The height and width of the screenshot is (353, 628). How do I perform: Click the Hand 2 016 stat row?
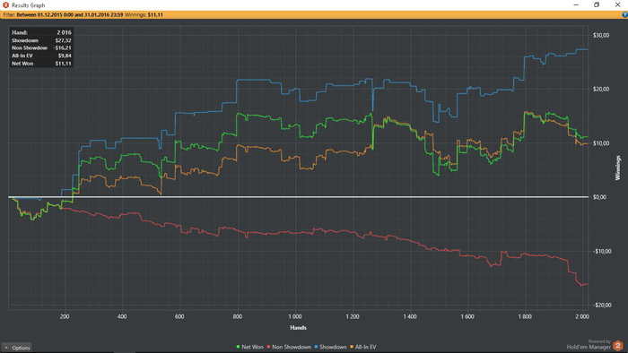(x=41, y=32)
